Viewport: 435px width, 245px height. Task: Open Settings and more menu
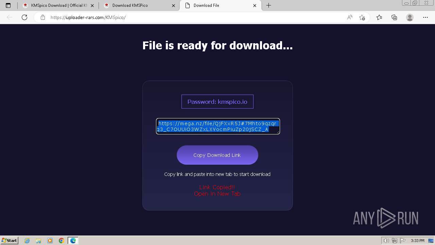pyautogui.click(x=425, y=17)
